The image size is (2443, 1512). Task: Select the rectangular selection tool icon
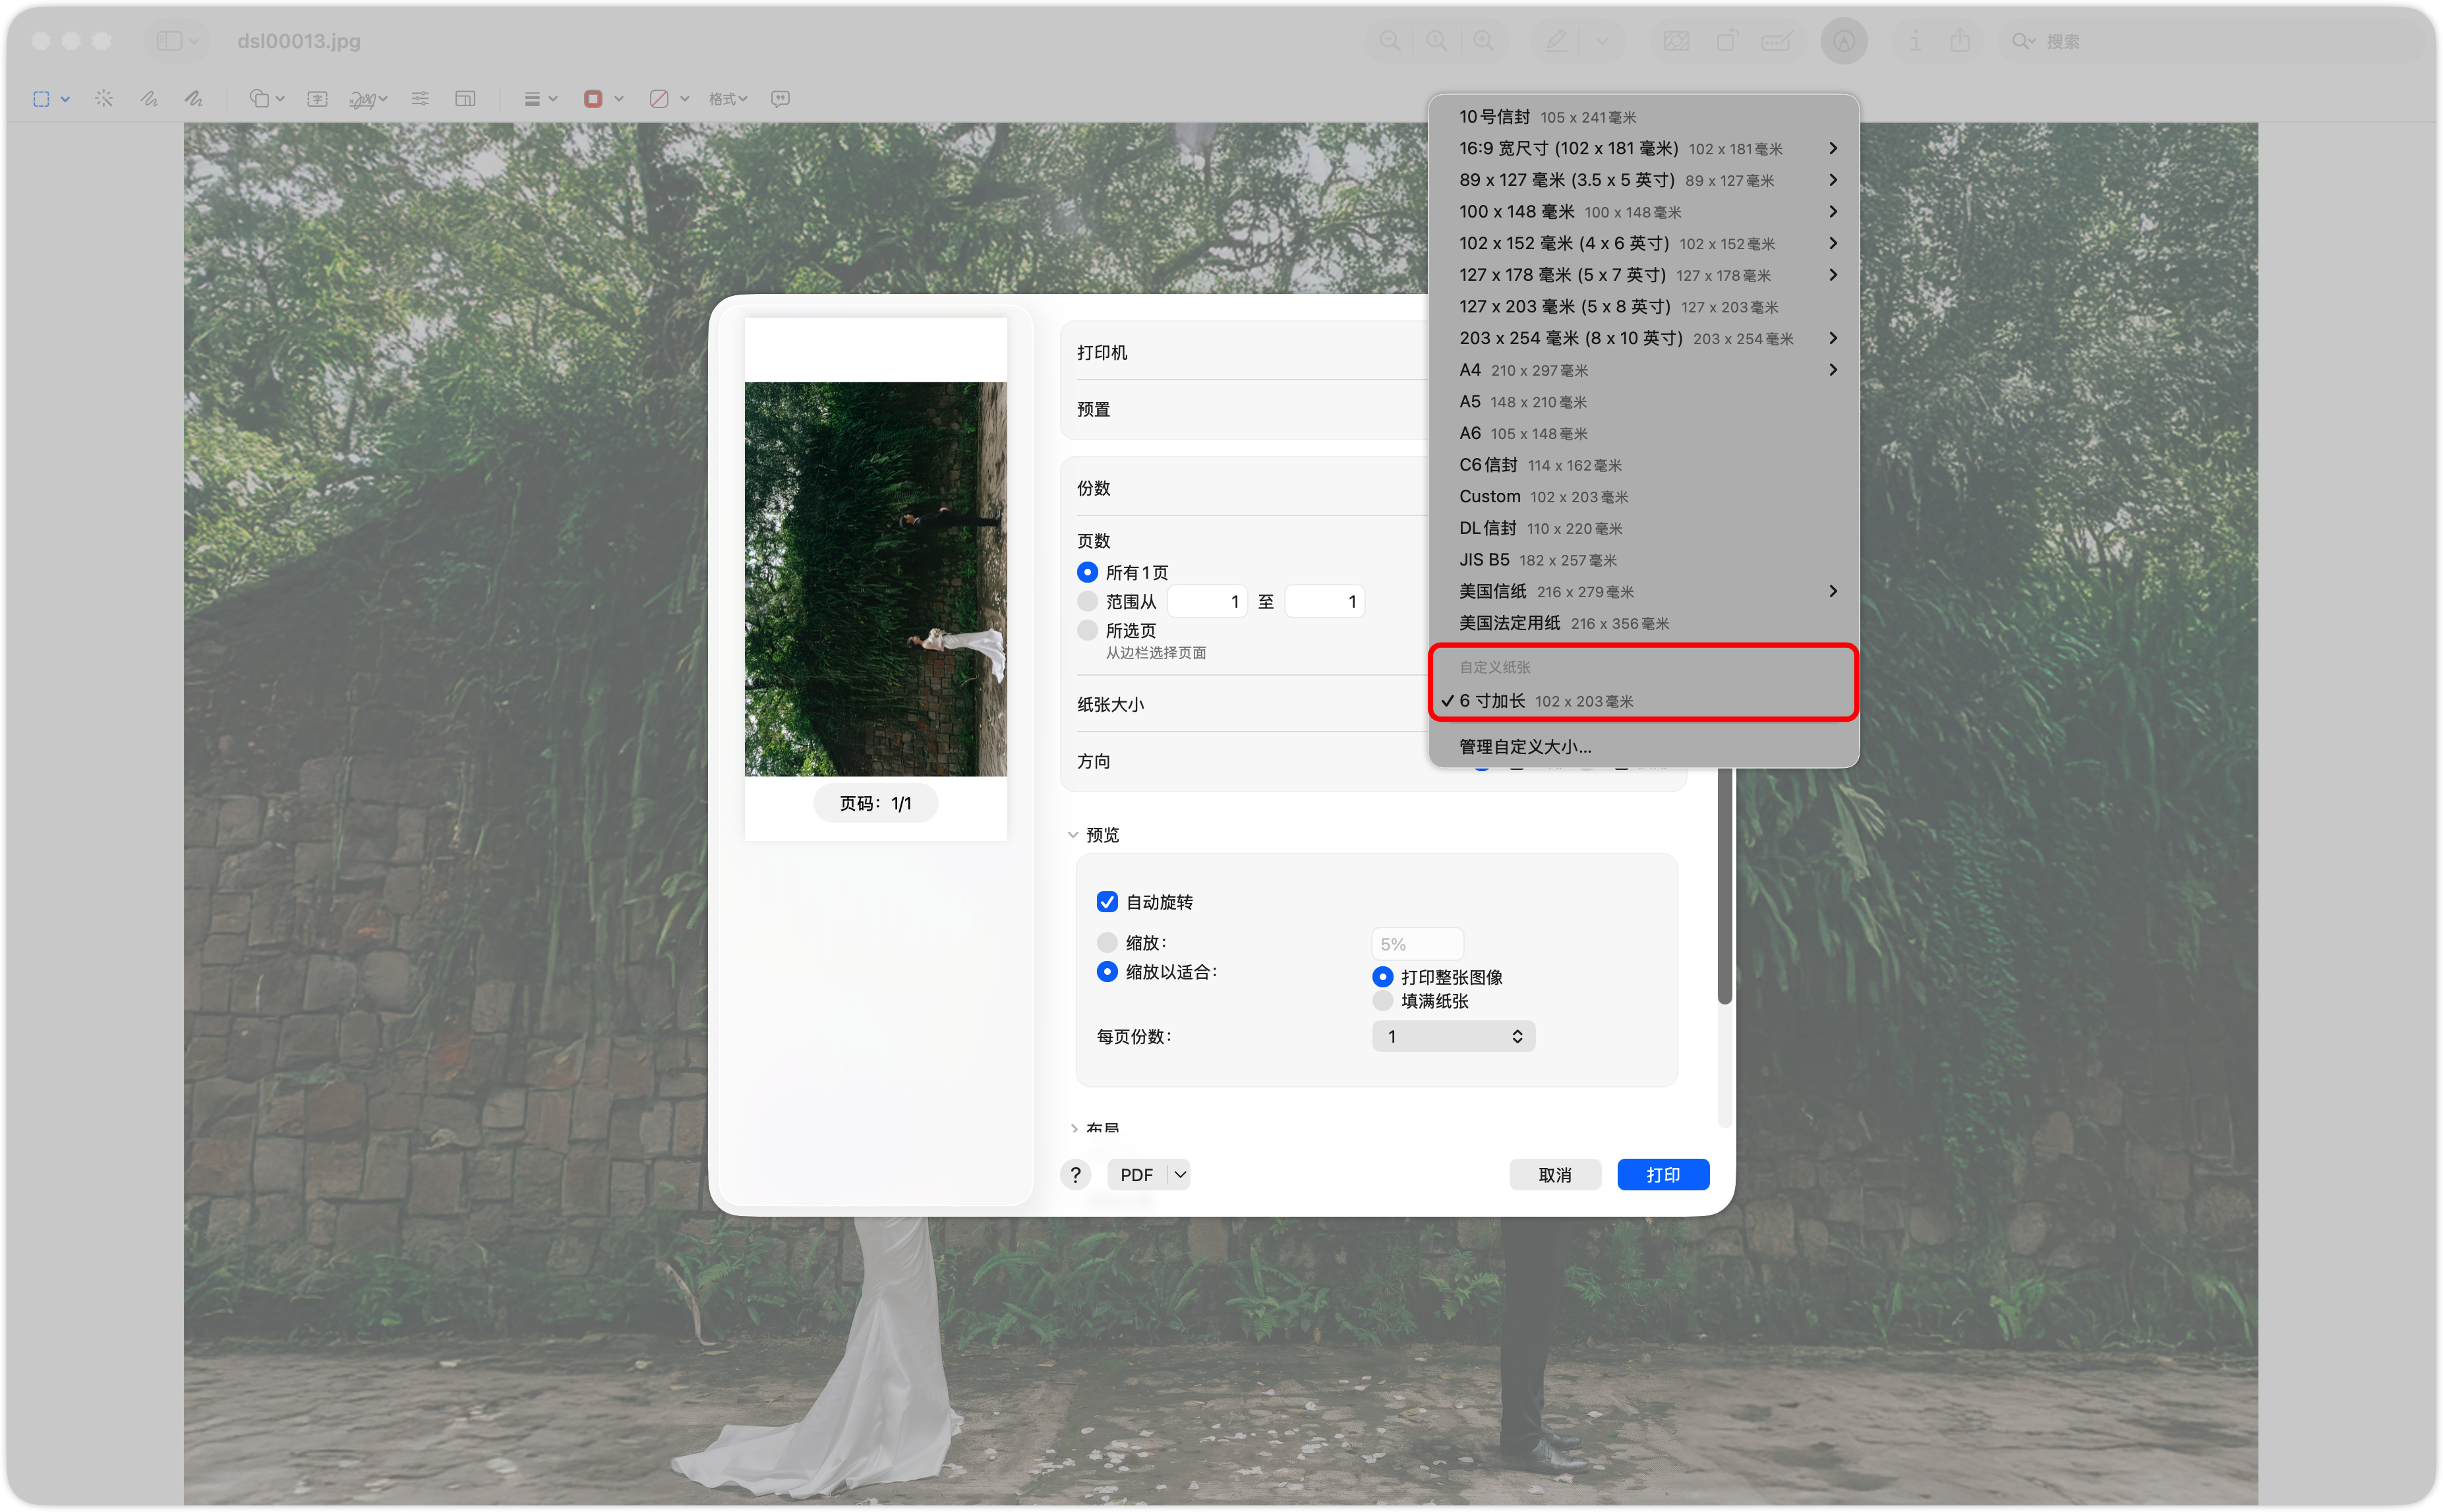coord(41,99)
